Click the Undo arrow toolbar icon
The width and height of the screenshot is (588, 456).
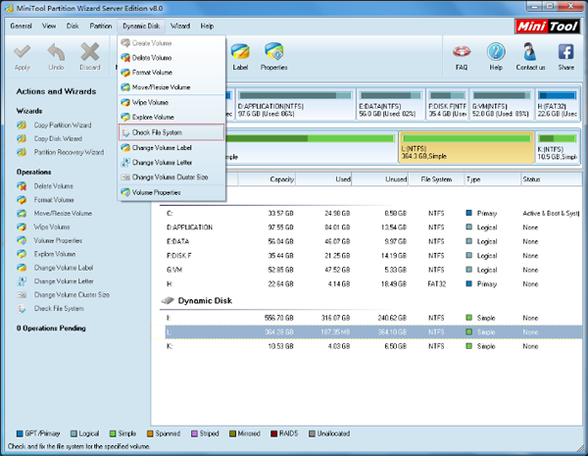coord(56,52)
